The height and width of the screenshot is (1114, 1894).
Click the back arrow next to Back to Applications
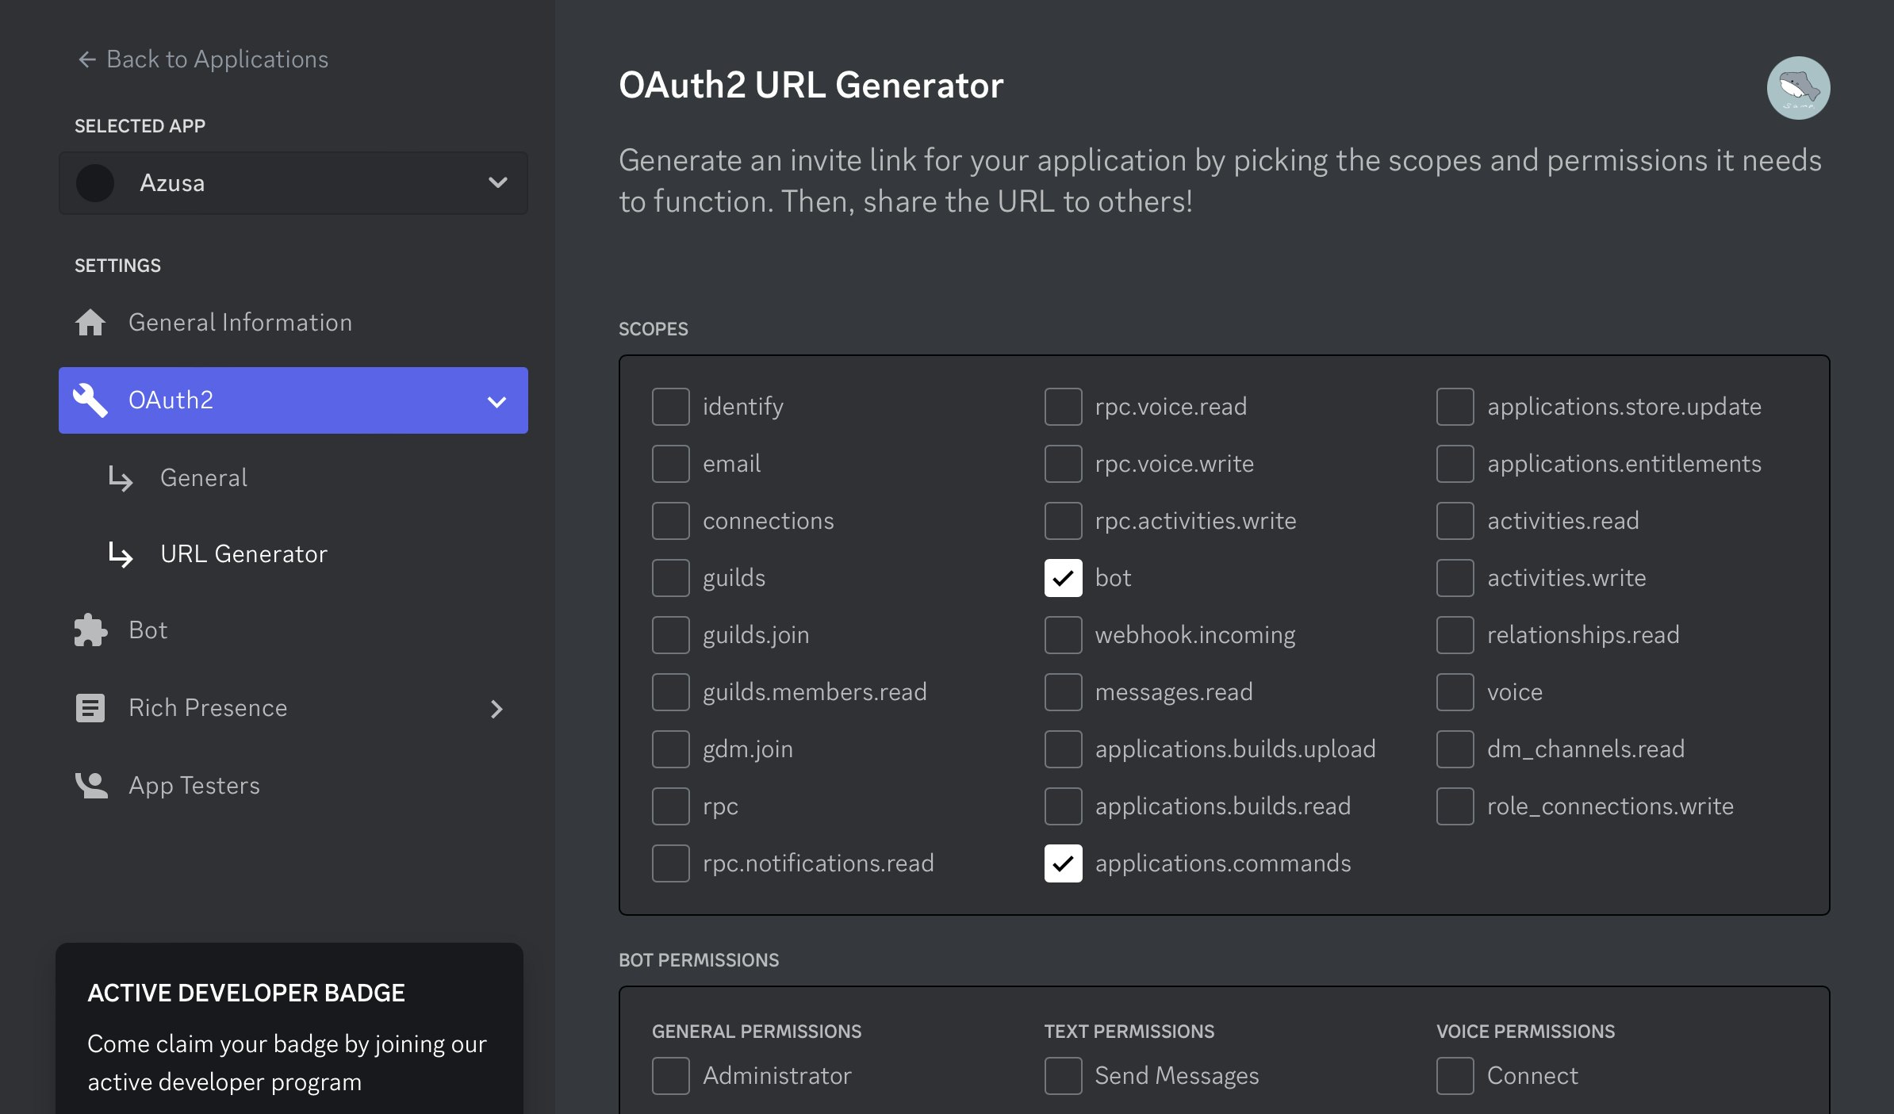87,59
